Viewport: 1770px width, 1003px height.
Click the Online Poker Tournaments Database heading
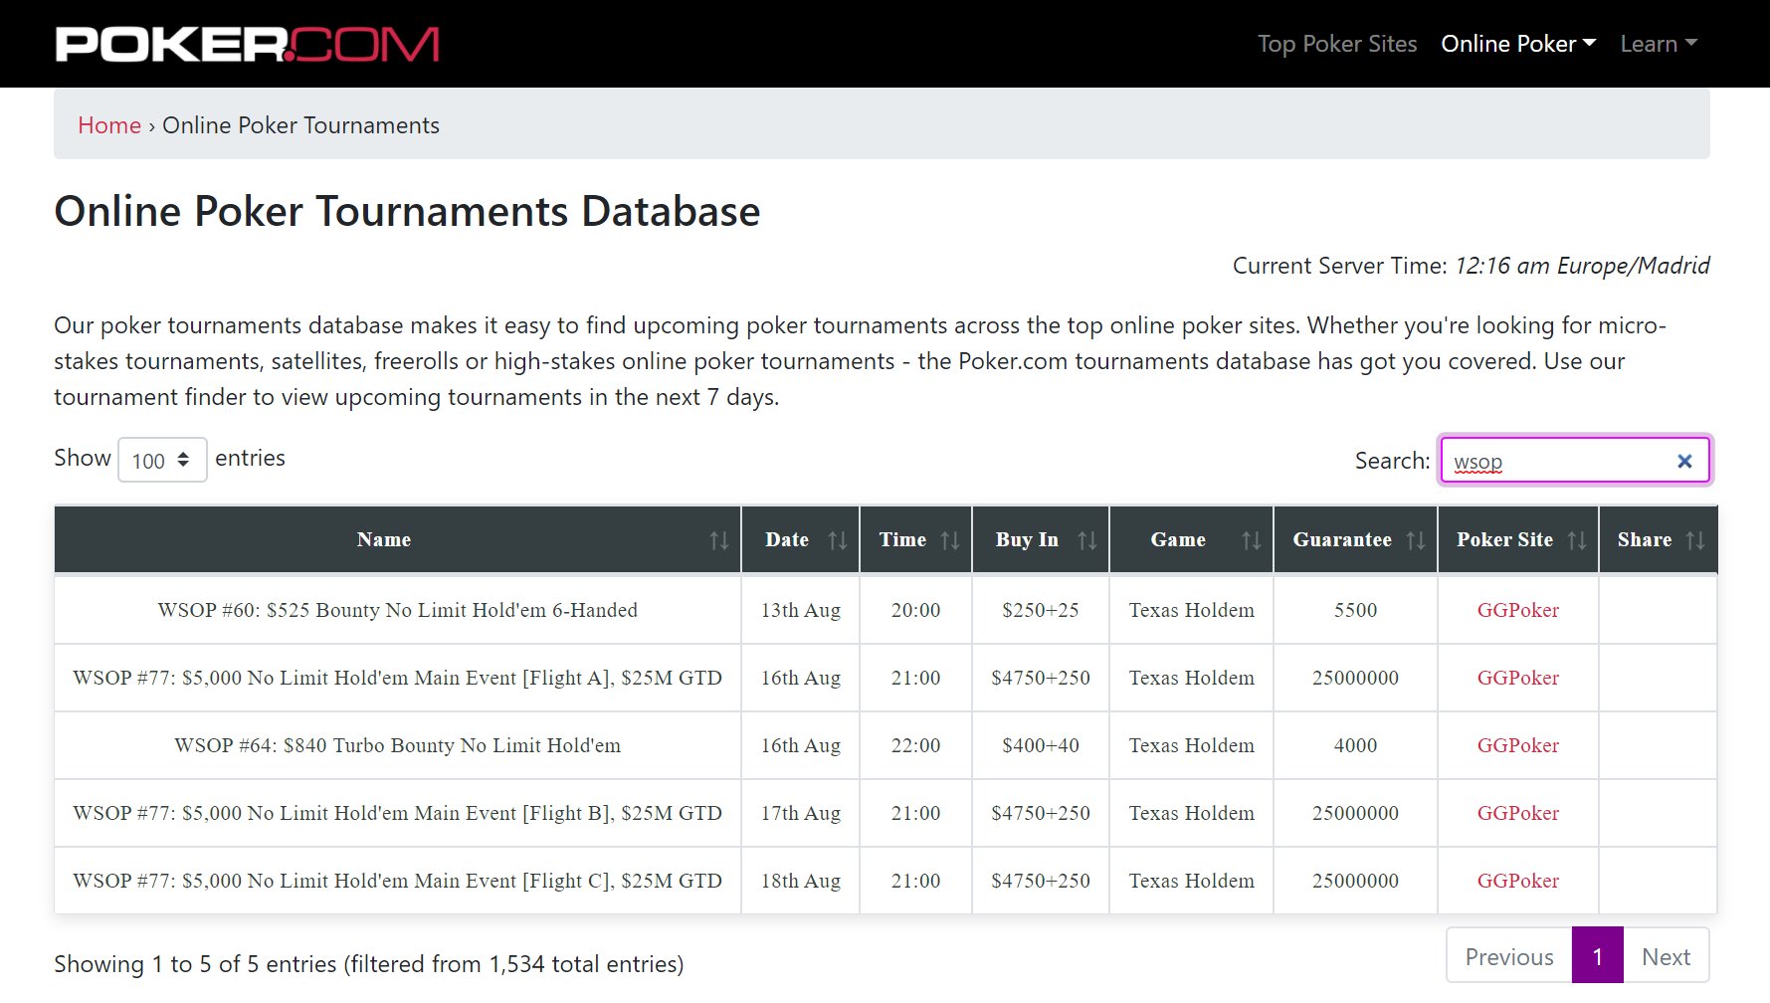pyautogui.click(x=407, y=212)
